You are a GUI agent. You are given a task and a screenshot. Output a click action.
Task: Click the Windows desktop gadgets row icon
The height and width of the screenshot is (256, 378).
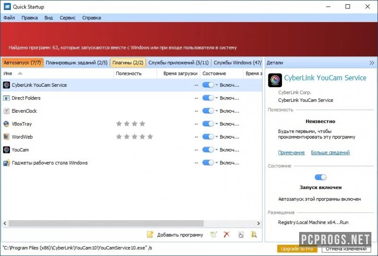point(7,163)
